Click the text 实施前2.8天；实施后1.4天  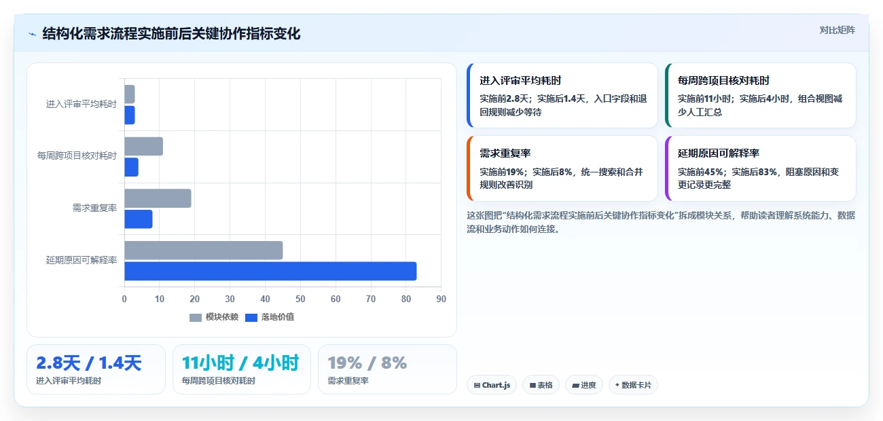tap(533, 98)
